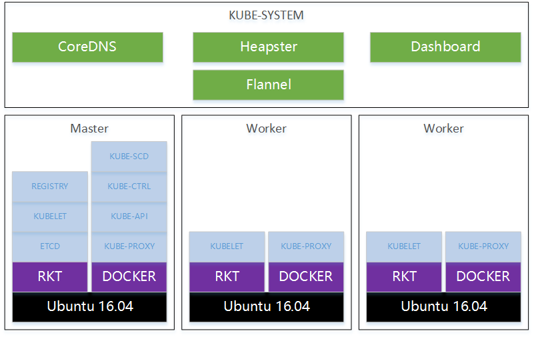Click KUBE-PROXY block in Master node
Viewport: 534px width, 337px height.
tap(129, 247)
